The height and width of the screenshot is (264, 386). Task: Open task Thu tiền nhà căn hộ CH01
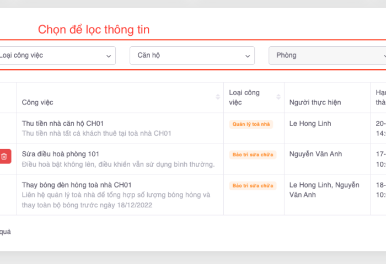click(63, 123)
